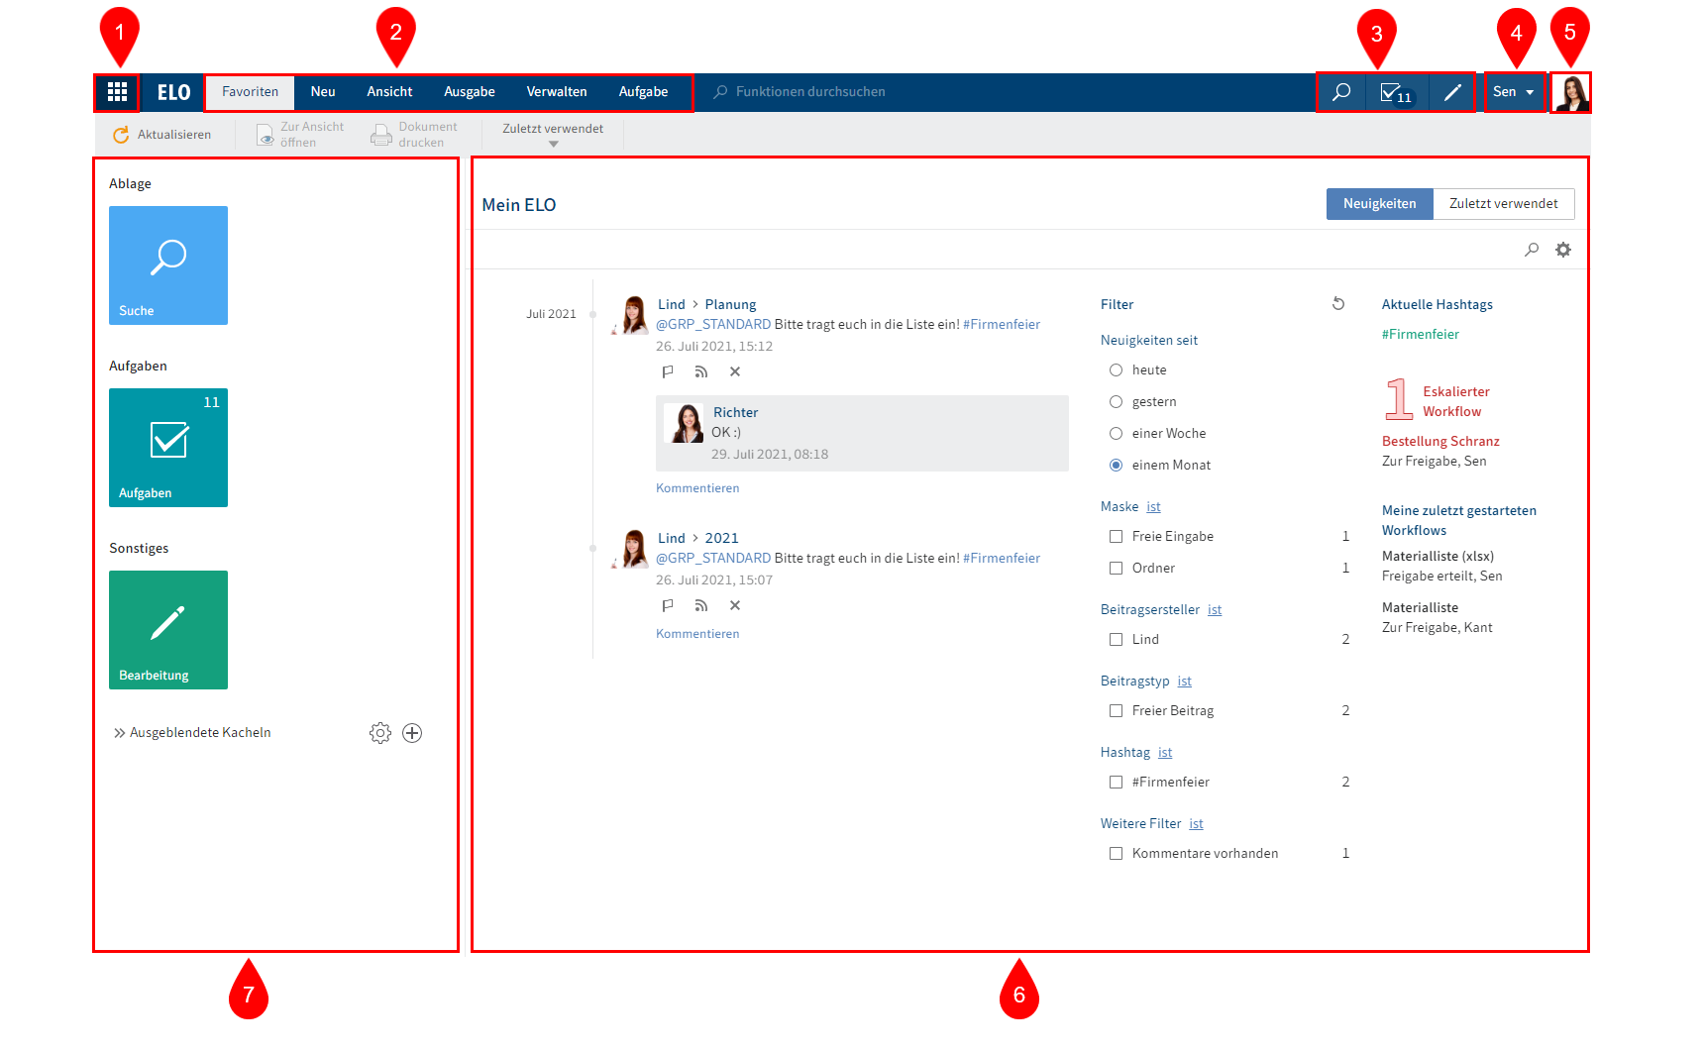Image resolution: width=1704 pixels, height=1051 pixels.
Task: Open the Aufgaben tile
Action: coord(168,448)
